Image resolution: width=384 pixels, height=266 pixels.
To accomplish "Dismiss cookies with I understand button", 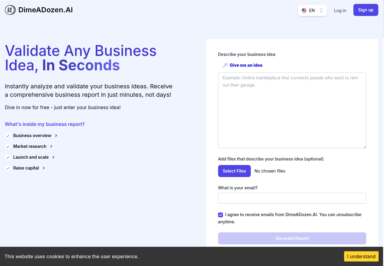I will 361,256.
